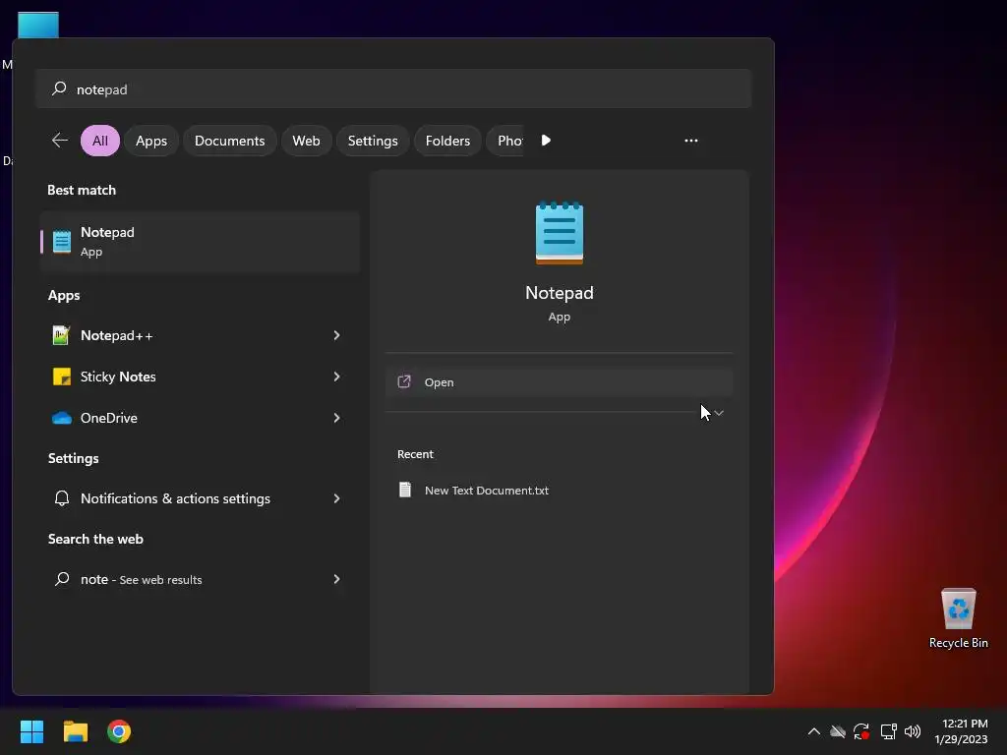The image size is (1007, 755).
Task: Click the notifications bell icon
Action: click(x=62, y=498)
